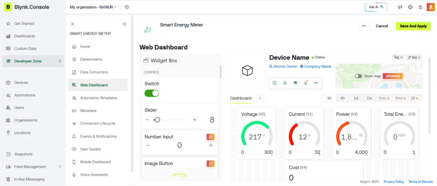The image size is (437, 186).
Task: Click the Smart Energy Meter template icon
Action: (x=147, y=29)
